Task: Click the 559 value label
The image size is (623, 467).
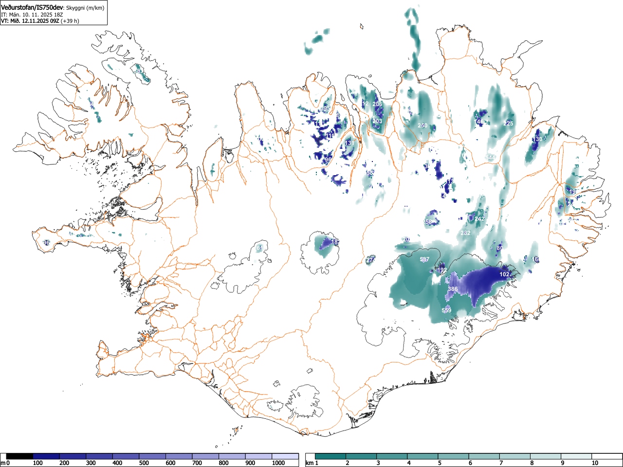Action: click(446, 310)
